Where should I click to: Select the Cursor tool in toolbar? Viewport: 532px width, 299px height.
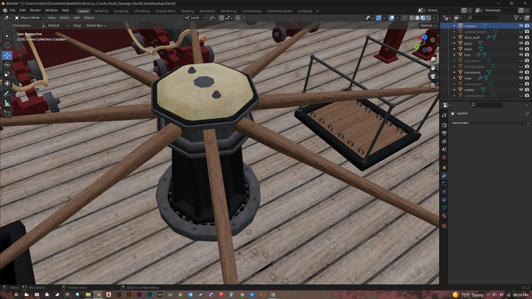coord(7,45)
